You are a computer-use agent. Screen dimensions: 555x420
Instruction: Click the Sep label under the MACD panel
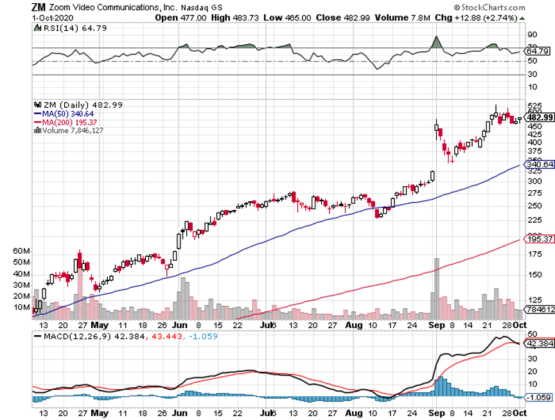(x=436, y=413)
